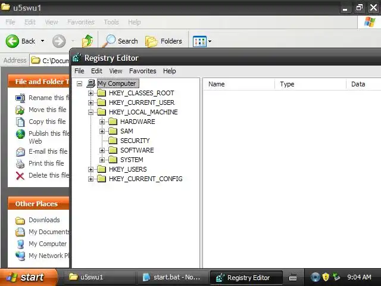Open the Registry Editor Favorites menu

point(143,71)
